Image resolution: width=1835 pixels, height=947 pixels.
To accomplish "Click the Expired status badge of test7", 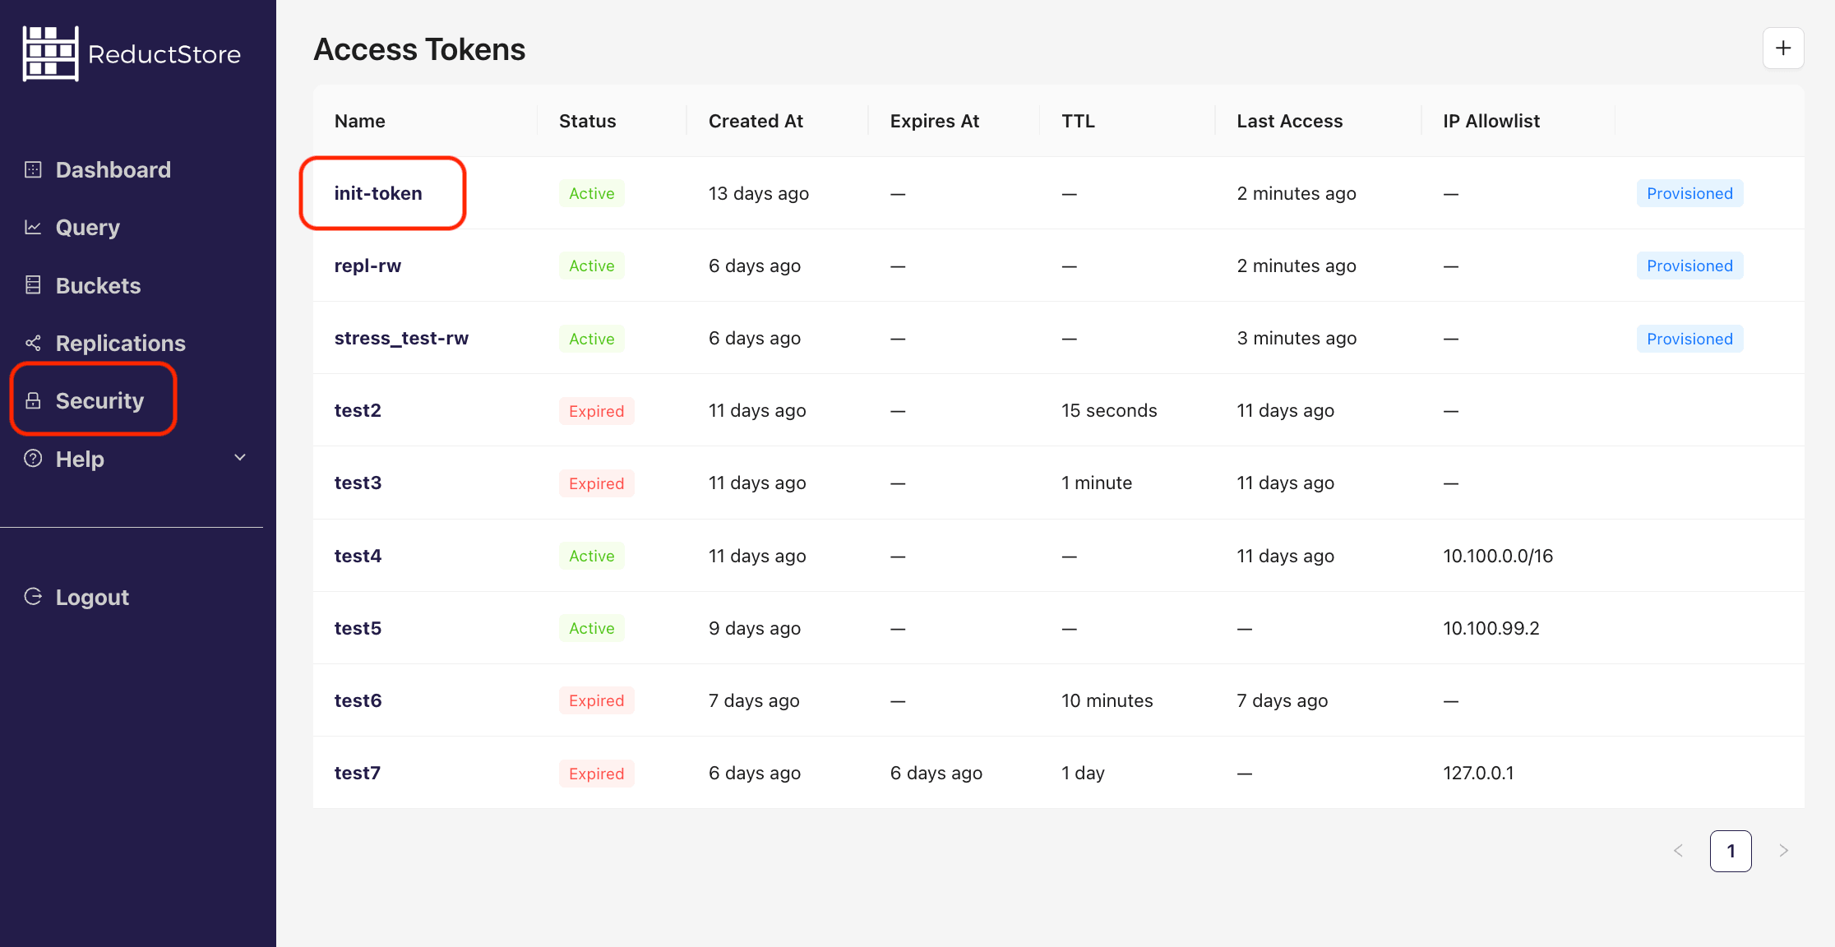I will pyautogui.click(x=596, y=773).
